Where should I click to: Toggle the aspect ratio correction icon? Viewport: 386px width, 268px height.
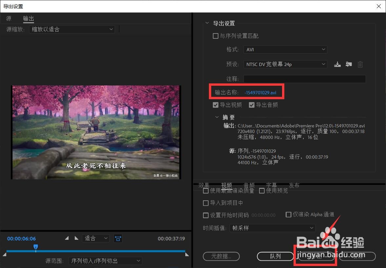[x=118, y=238]
